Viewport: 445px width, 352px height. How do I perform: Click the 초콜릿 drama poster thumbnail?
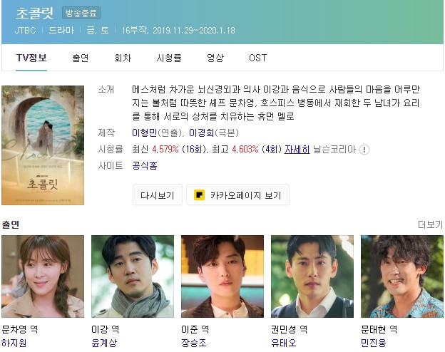click(43, 145)
